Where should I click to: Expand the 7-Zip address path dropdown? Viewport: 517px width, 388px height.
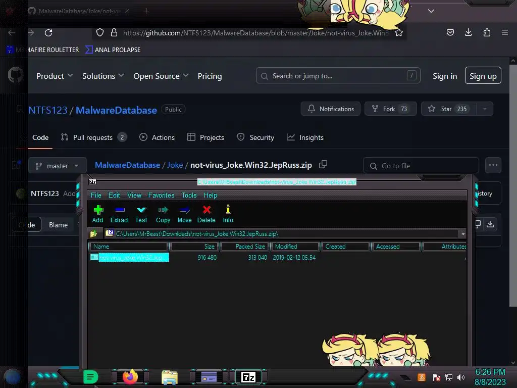[x=463, y=234]
